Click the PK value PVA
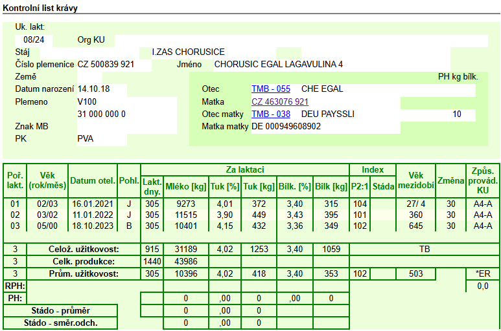The width and height of the screenshot is (501, 331). coord(86,139)
